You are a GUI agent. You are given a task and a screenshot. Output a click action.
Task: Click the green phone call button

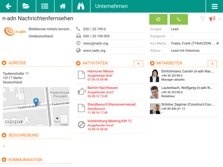[179, 19]
